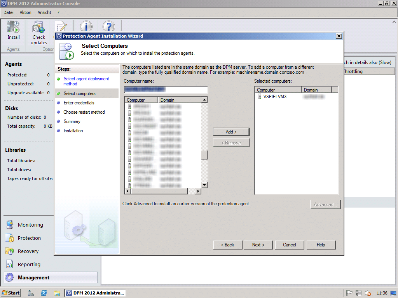Click the Installation step
Viewport: 398px width, 298px height.
coord(73,131)
